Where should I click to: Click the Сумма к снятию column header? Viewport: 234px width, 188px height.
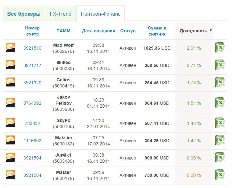157,31
